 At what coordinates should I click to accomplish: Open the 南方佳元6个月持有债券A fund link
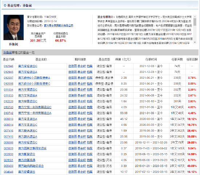click(34, 78)
